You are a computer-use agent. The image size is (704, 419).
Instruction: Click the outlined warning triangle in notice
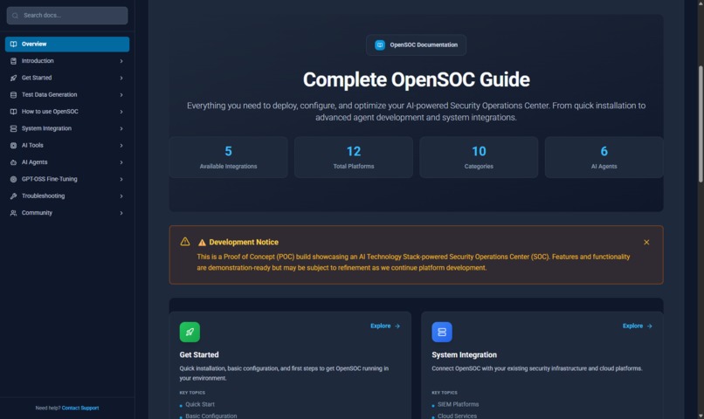tap(185, 241)
